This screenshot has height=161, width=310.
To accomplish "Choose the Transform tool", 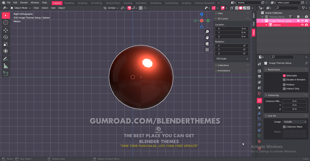I will point(6,51).
